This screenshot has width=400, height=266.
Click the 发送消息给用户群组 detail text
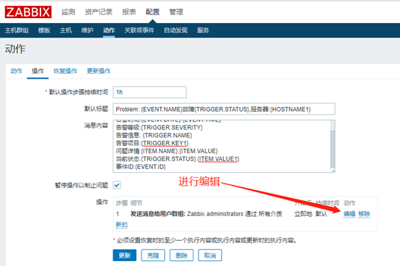pos(206,214)
